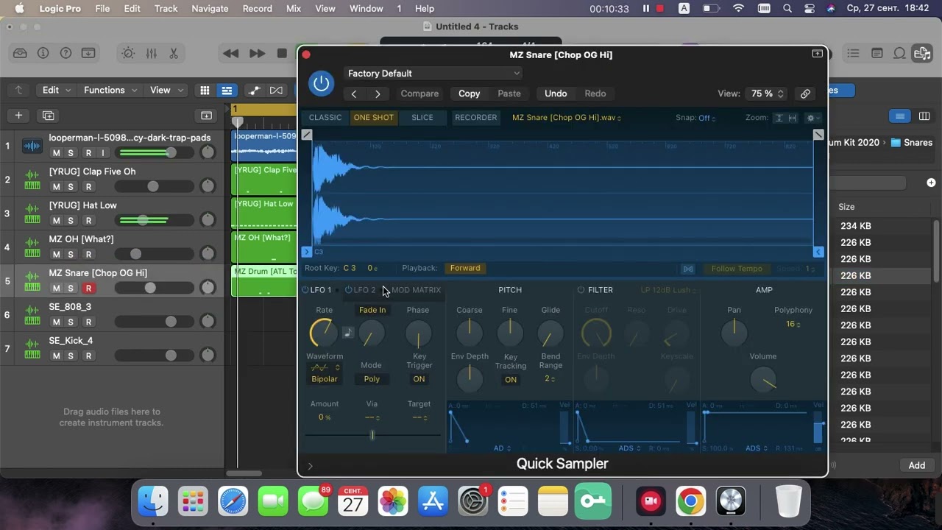The height and width of the screenshot is (530, 942).
Task: Switch the file browser to list view
Action: (x=899, y=116)
